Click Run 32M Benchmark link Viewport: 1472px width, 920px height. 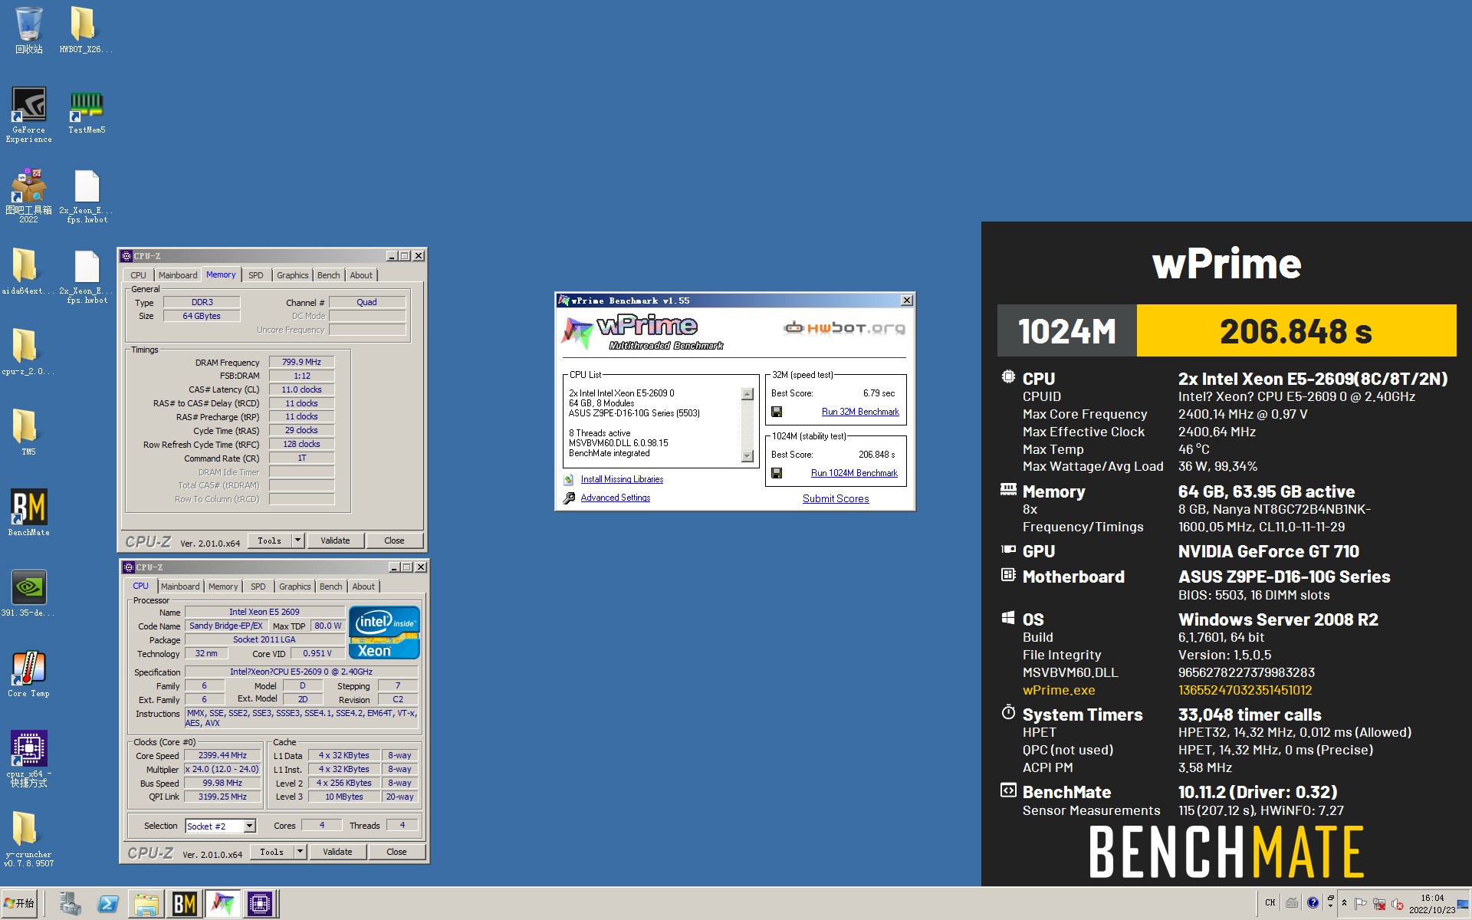[x=860, y=412]
